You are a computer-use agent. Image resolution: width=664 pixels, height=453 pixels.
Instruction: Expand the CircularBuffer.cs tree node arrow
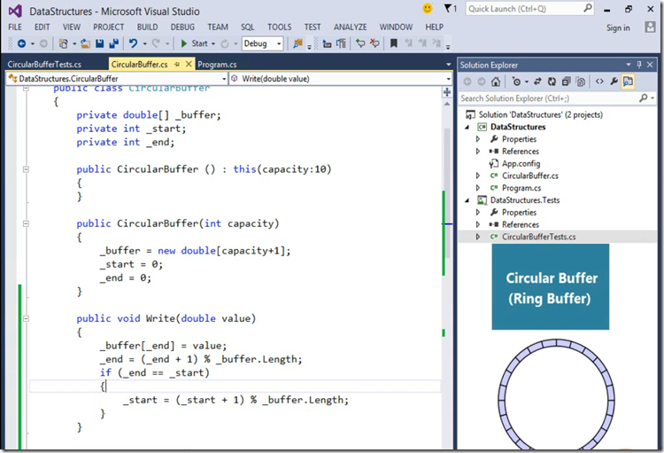point(478,176)
